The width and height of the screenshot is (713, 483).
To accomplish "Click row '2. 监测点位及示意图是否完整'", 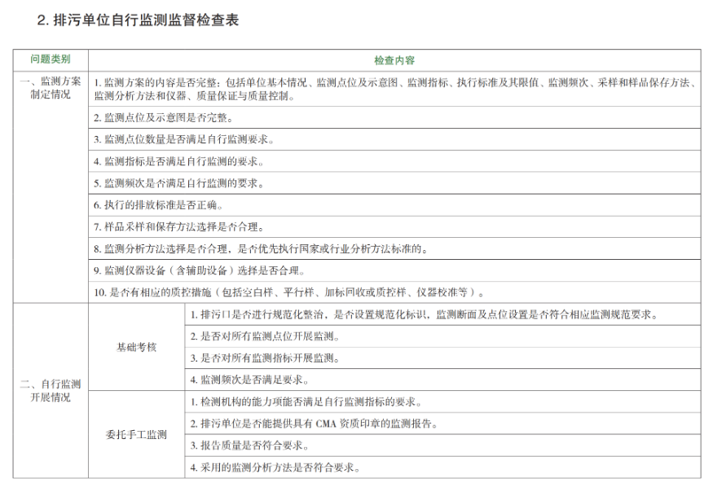I will click(x=394, y=117).
